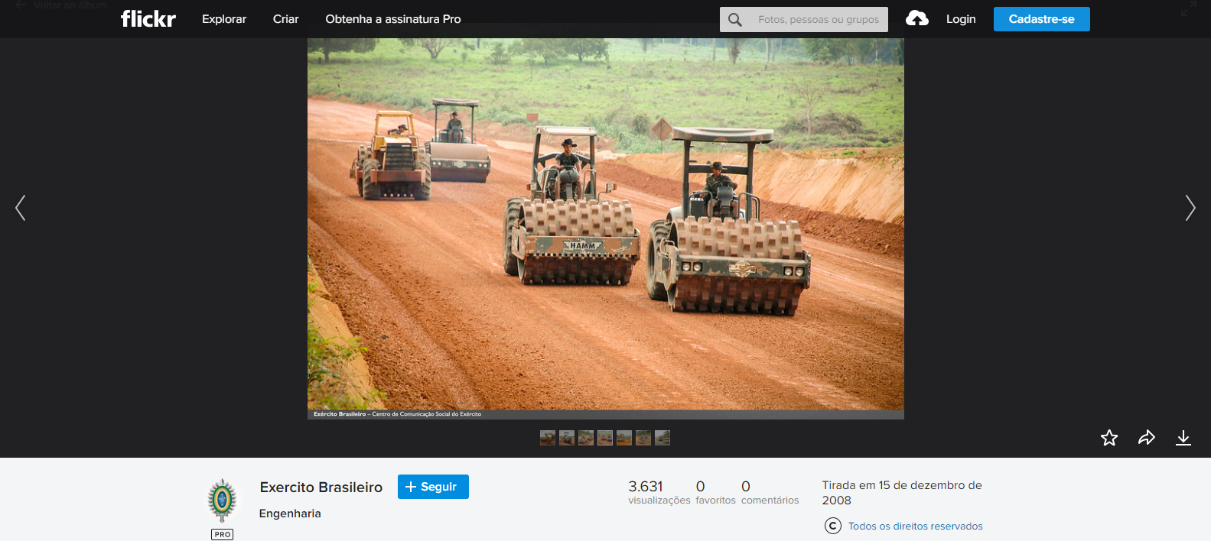Click the search magnifier icon
Image resolution: width=1211 pixels, height=541 pixels.
(x=735, y=19)
